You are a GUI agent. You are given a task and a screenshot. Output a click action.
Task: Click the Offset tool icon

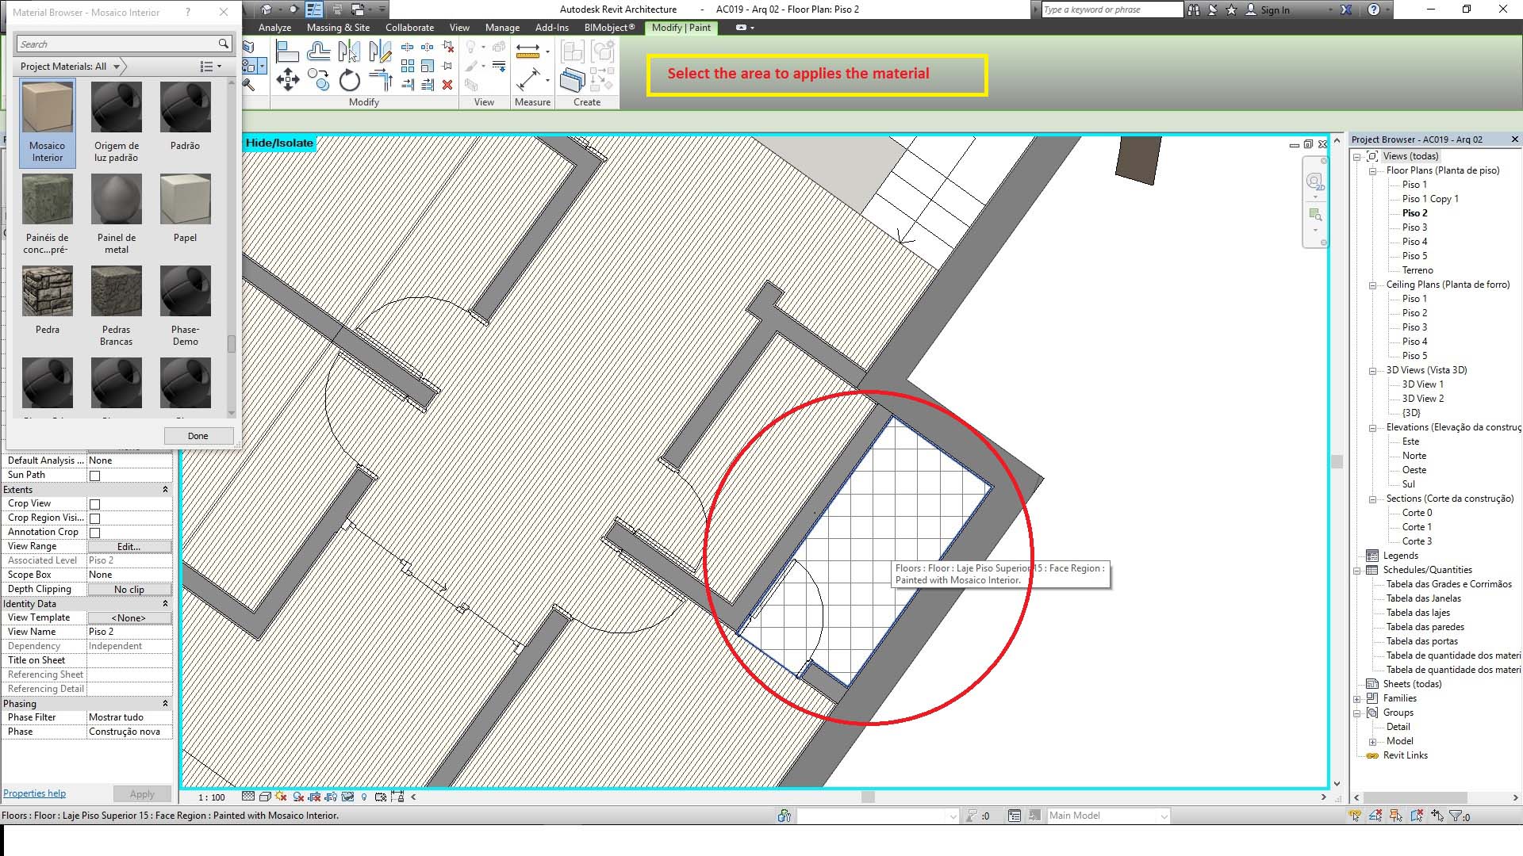coord(318,52)
